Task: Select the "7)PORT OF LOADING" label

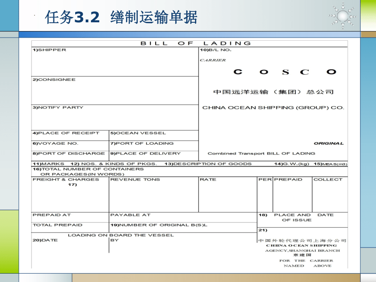Action: (x=142, y=143)
